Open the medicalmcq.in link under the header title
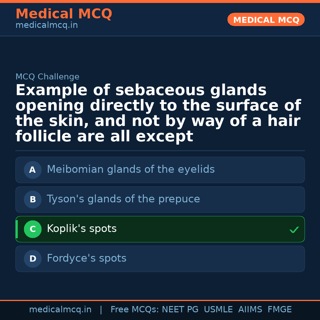Image resolution: width=320 pixels, height=320 pixels. (47, 25)
